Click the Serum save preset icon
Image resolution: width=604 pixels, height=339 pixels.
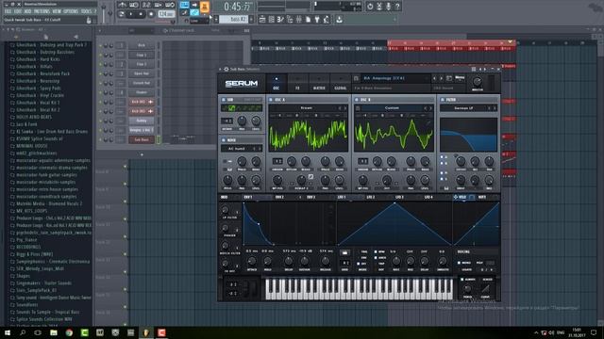click(449, 78)
